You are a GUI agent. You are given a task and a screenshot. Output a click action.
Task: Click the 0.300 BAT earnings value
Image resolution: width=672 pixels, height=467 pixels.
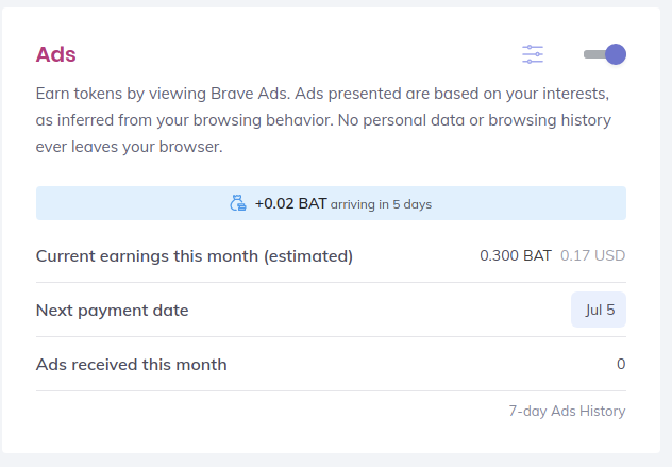(516, 256)
